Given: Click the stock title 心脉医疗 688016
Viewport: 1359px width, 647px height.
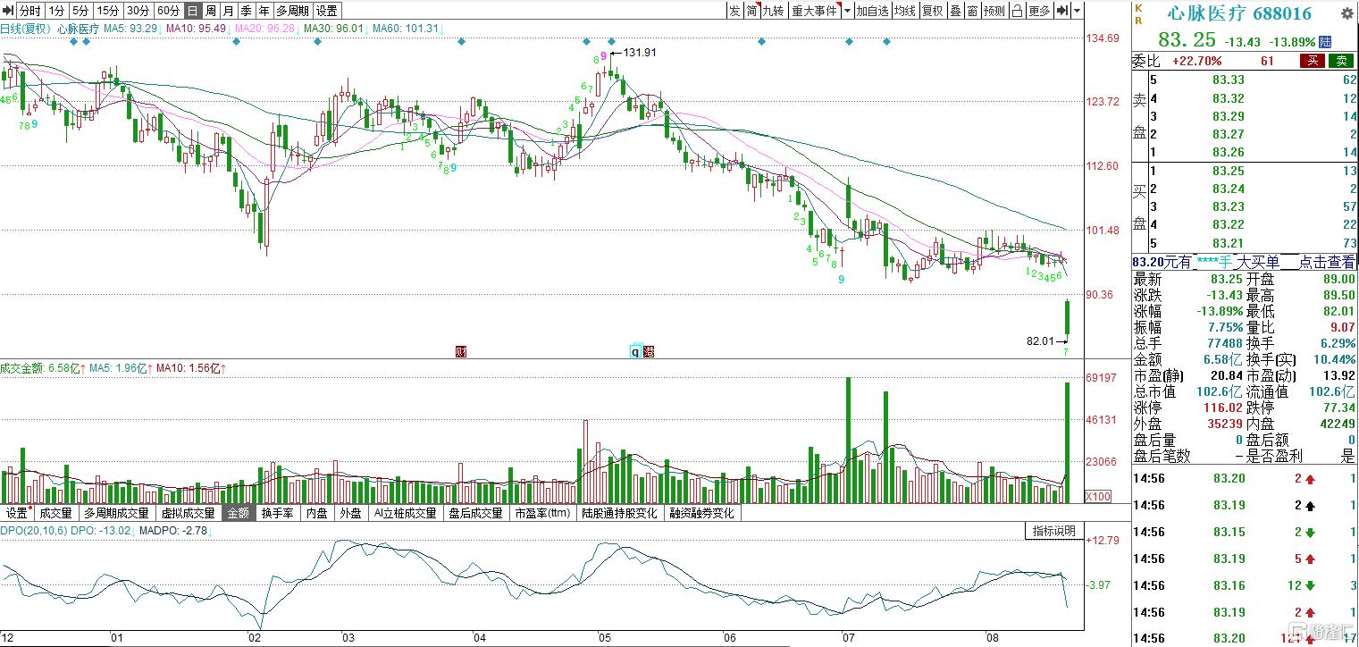Looking at the screenshot, I should coord(1240,13).
